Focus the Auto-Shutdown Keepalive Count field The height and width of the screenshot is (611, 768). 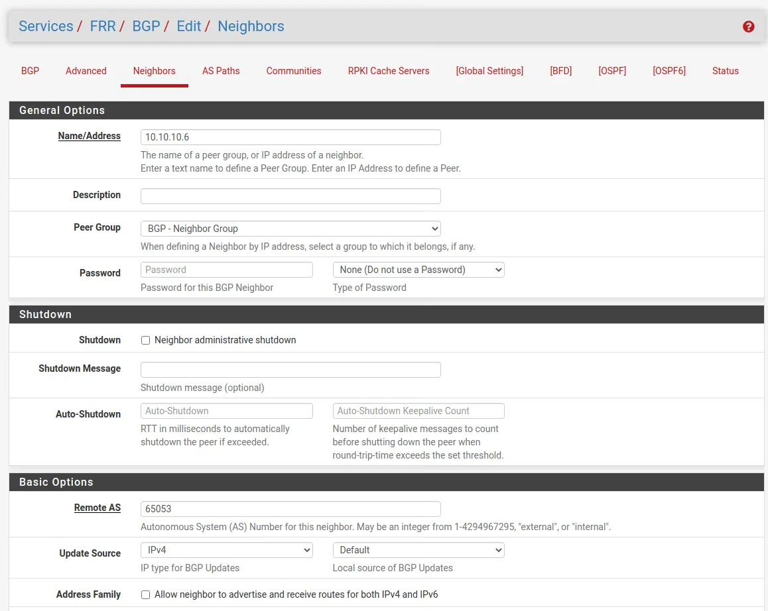[x=418, y=411]
